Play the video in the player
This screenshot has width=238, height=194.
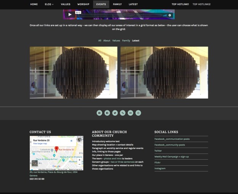[x=70, y=15]
